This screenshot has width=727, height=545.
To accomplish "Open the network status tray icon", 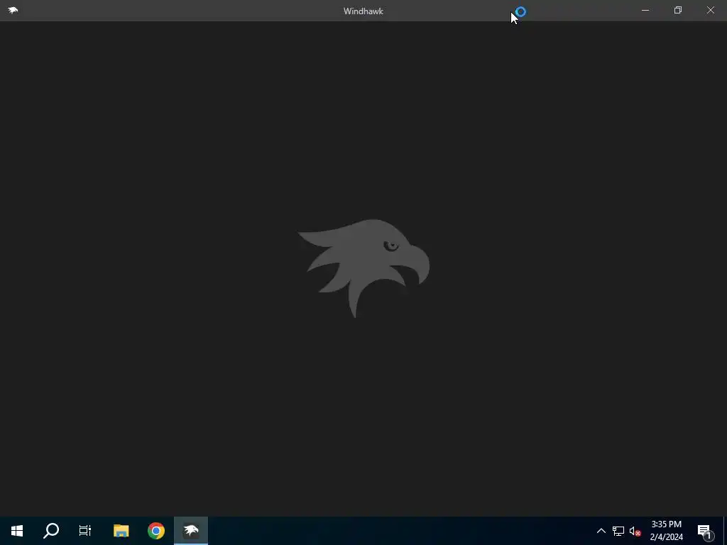I will tap(618, 531).
